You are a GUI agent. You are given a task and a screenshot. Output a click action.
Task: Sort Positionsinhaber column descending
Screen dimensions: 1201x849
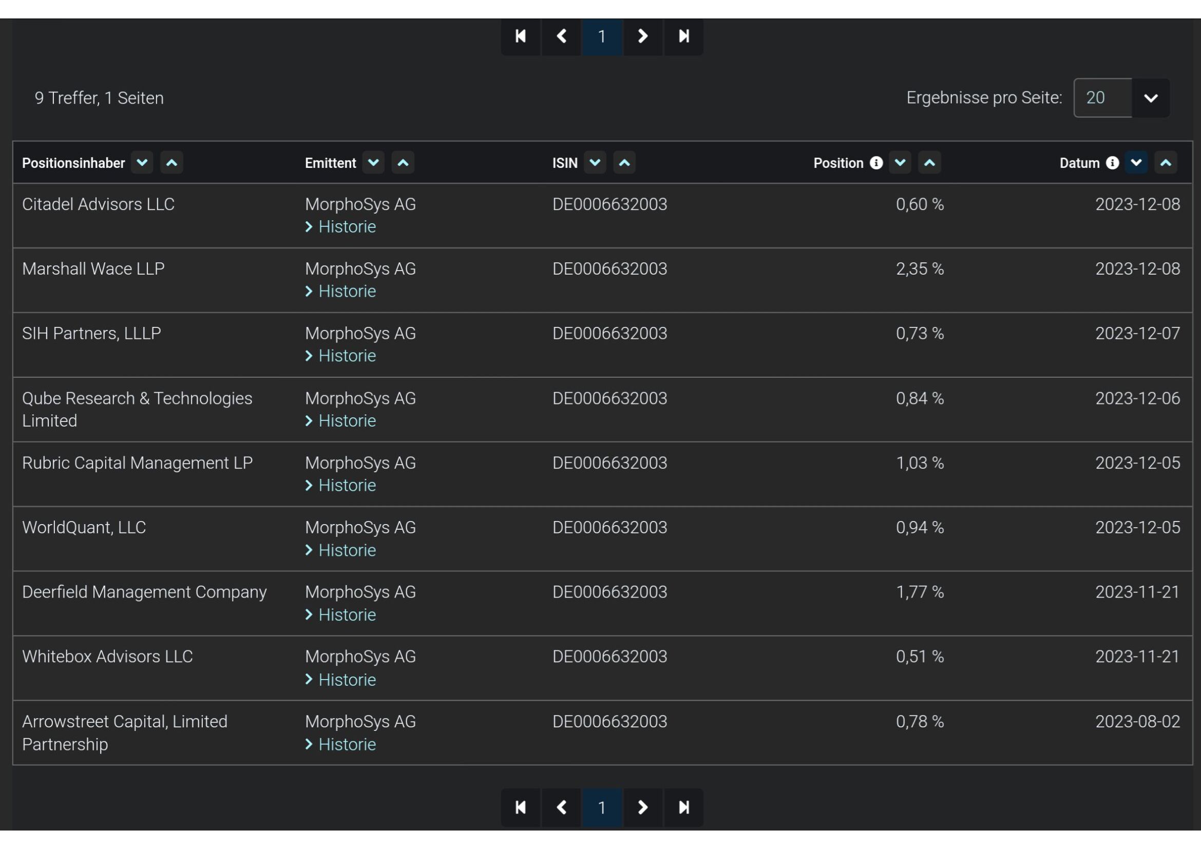coord(142,163)
